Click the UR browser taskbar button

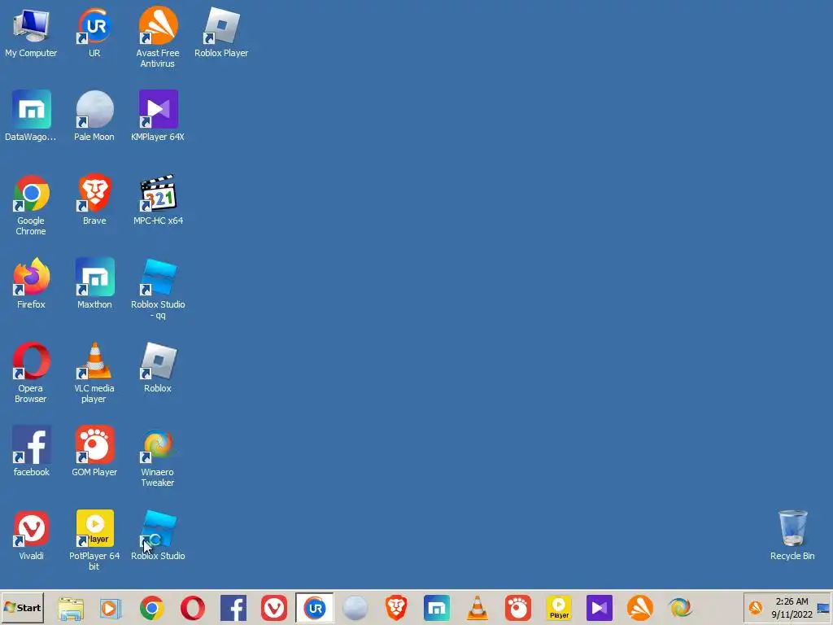(315, 607)
